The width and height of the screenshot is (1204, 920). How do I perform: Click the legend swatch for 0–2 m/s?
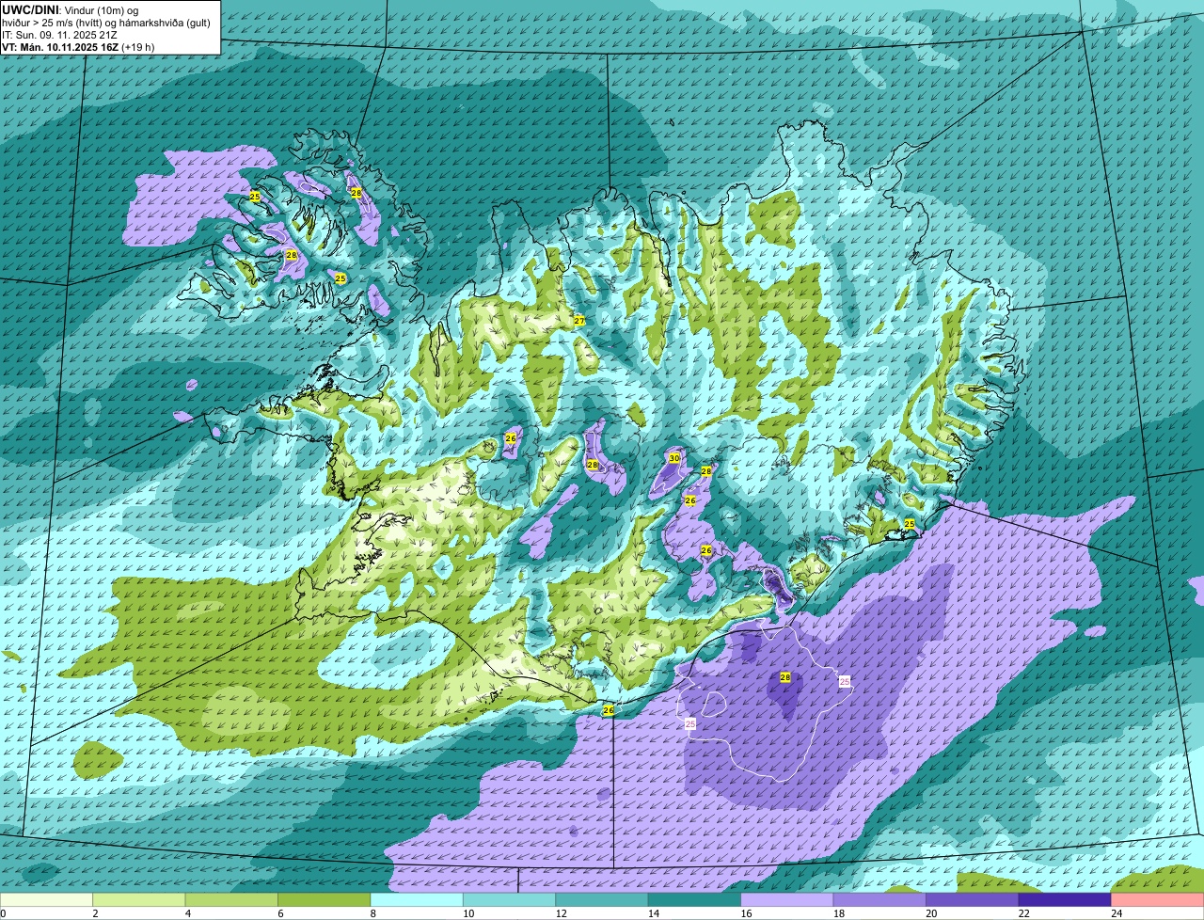46,899
